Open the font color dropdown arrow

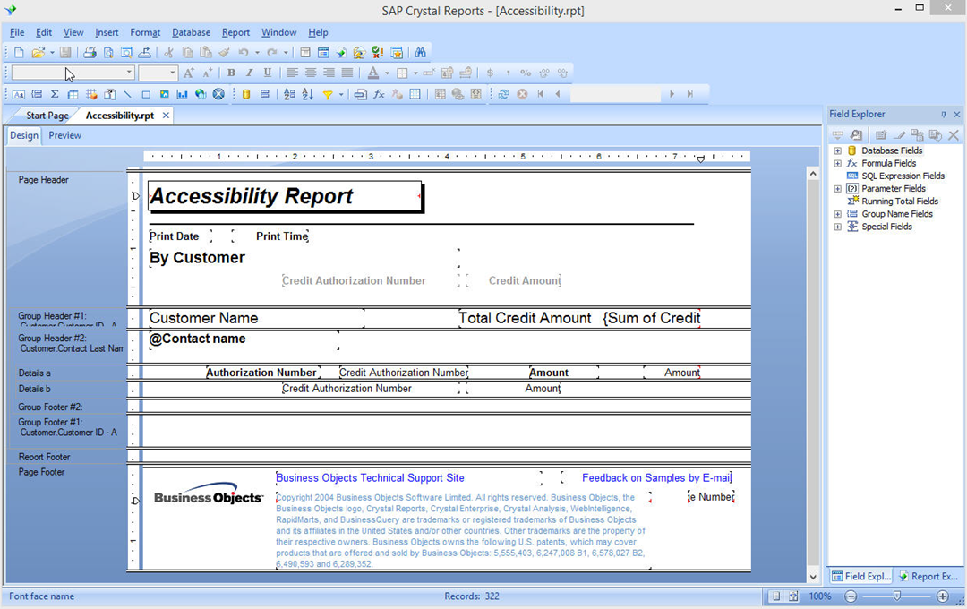387,73
